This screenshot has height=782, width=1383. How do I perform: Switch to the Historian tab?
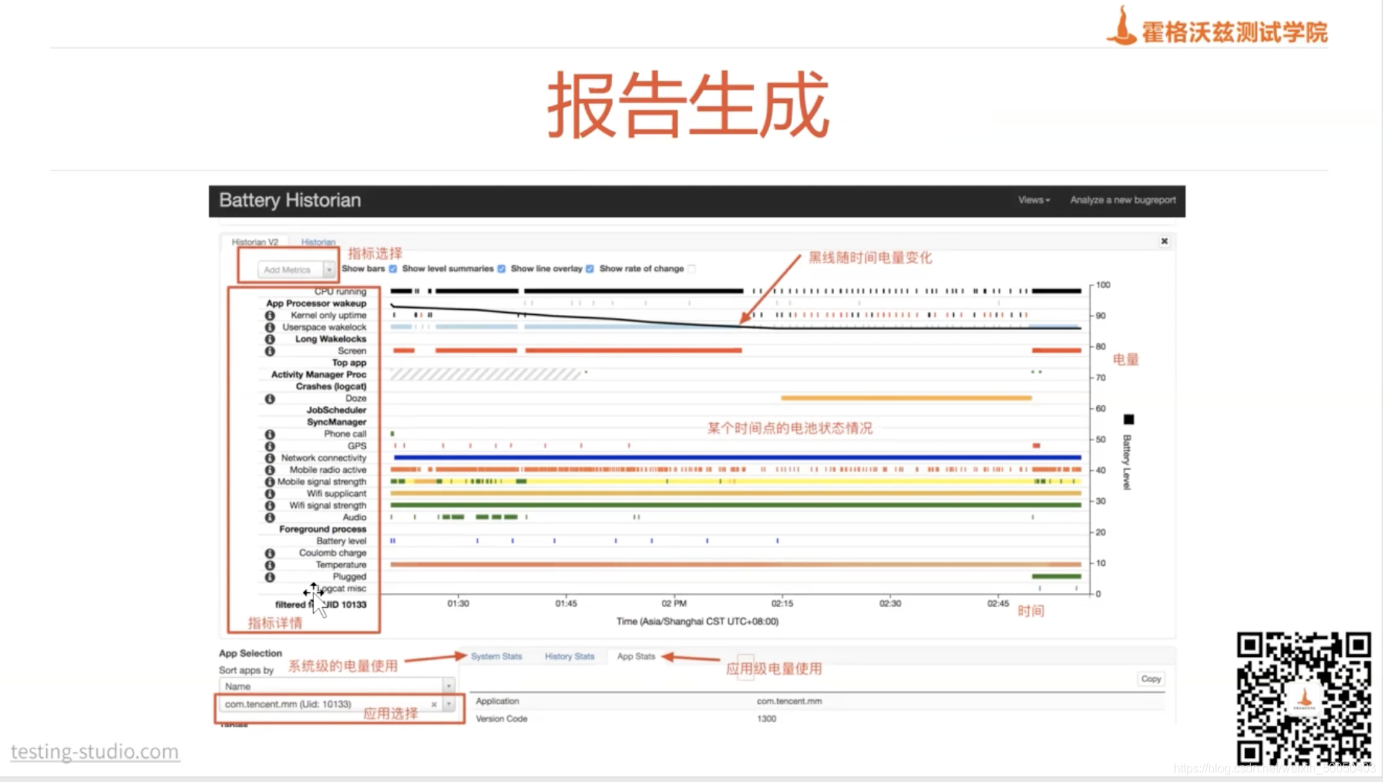click(x=318, y=242)
